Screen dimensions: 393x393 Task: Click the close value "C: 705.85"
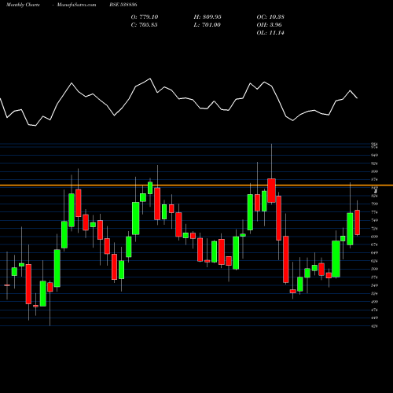click(145, 25)
